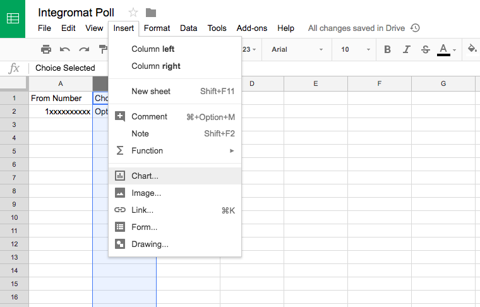Apply strikethrough formatting
Image resolution: width=480 pixels, height=307 pixels.
point(425,49)
